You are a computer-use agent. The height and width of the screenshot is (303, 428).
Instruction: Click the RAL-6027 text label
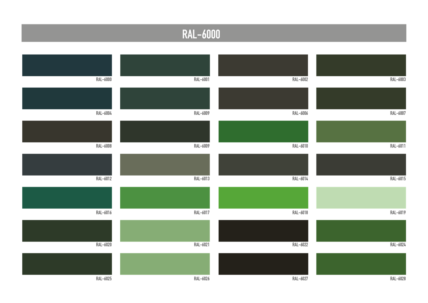(x=300, y=279)
